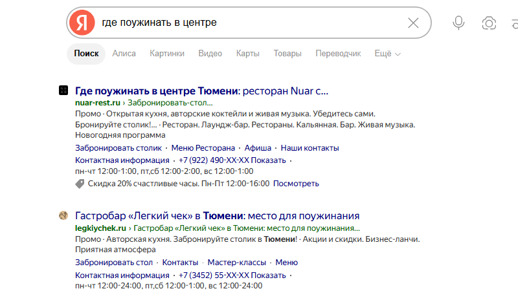Open the Переводчик tab
The image size is (518, 302).
[338, 54]
